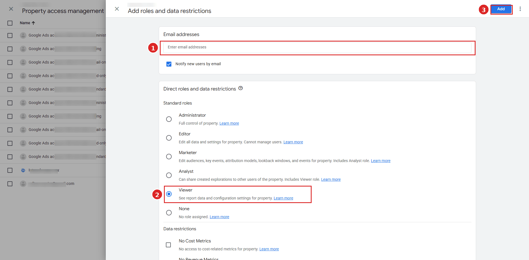Toggle the select-all checkbox beside Name header
This screenshot has height=260, width=529.
tap(10, 23)
